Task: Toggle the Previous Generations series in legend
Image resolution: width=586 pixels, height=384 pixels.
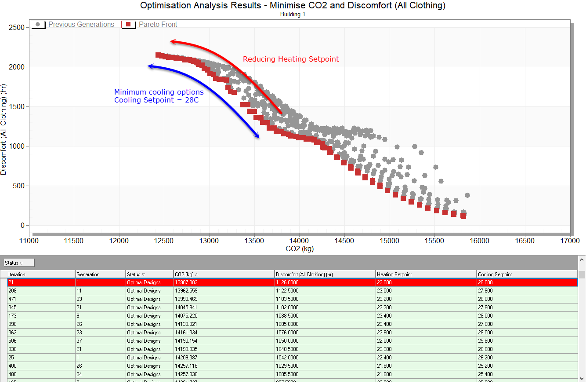Action: [81, 25]
